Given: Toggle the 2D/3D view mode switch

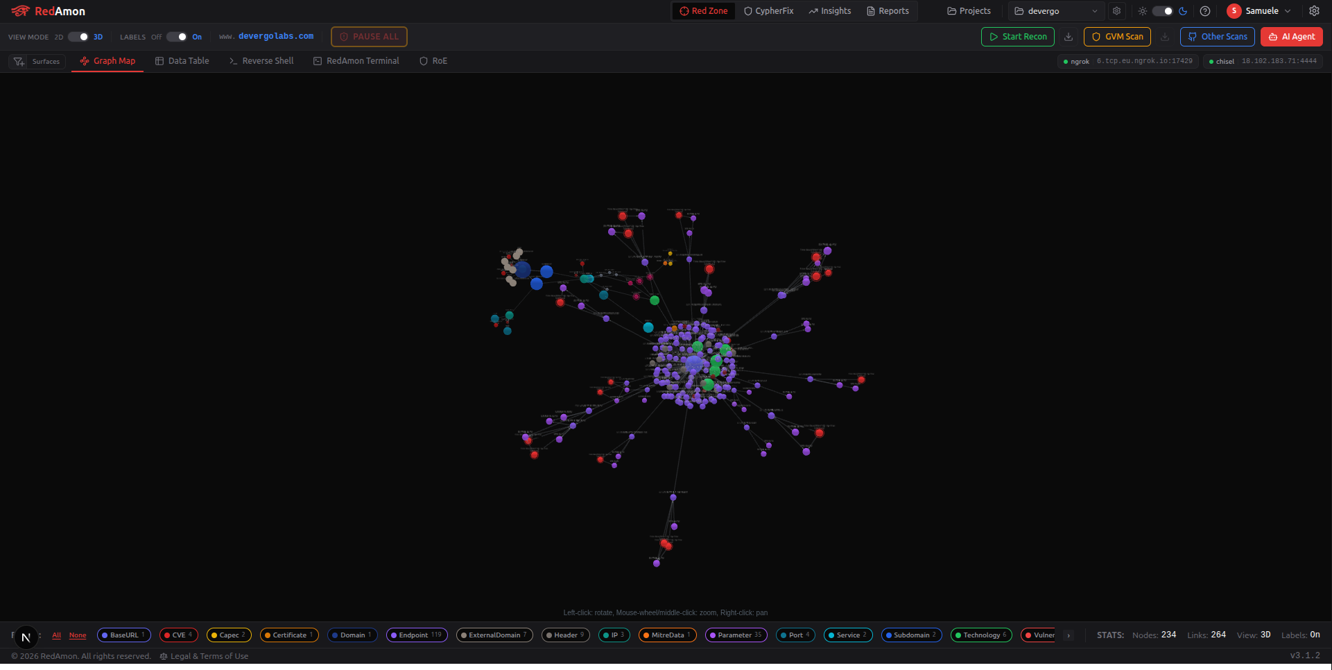Looking at the screenshot, I should pos(78,37).
